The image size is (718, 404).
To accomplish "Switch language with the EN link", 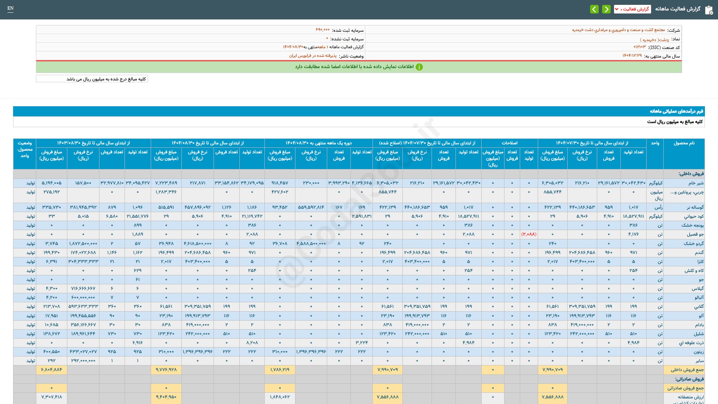I will 10,8.
